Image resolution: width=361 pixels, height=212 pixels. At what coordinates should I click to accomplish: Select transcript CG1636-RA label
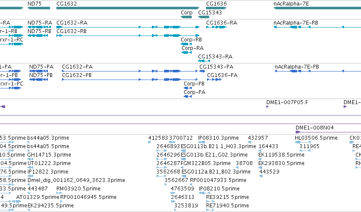click(x=221, y=23)
